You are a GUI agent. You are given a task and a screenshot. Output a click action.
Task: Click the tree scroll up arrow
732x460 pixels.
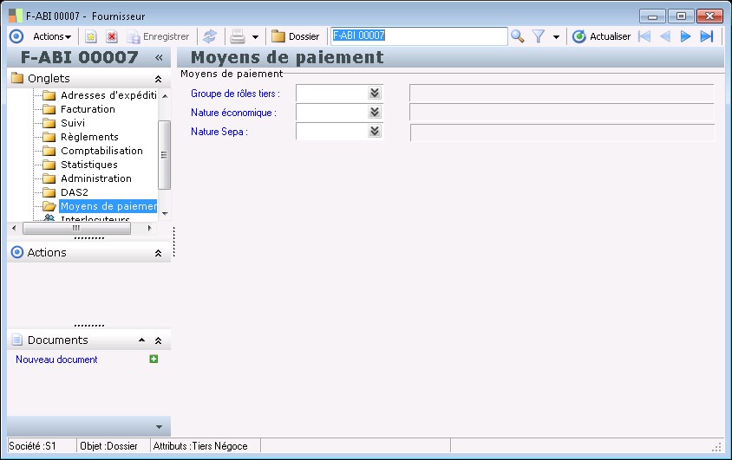click(x=165, y=95)
